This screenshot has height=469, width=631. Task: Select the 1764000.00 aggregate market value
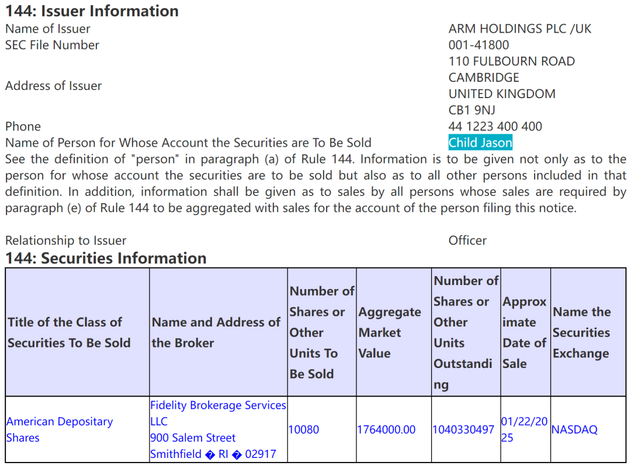point(386,429)
